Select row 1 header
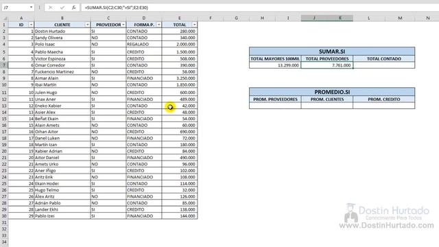The image size is (439, 247). tap(4, 25)
